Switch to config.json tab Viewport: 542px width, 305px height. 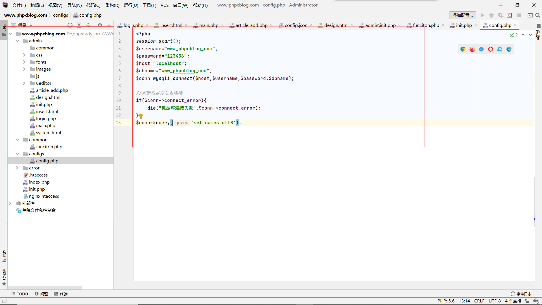296,25
